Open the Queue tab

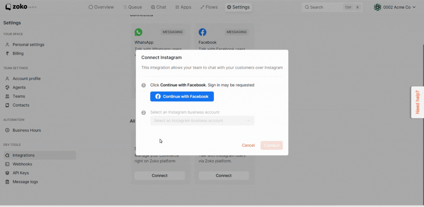[x=133, y=7]
